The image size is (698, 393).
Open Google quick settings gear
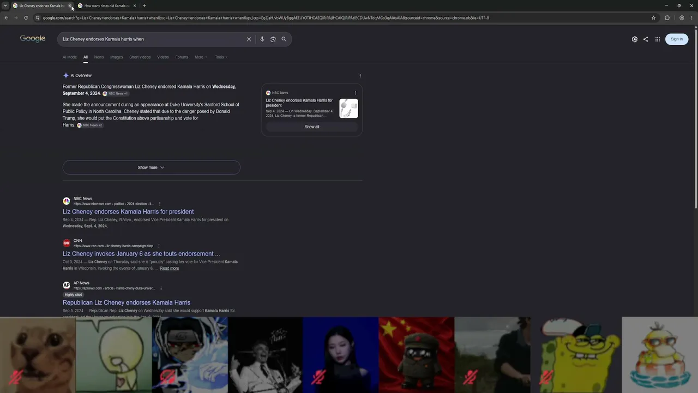click(x=635, y=39)
